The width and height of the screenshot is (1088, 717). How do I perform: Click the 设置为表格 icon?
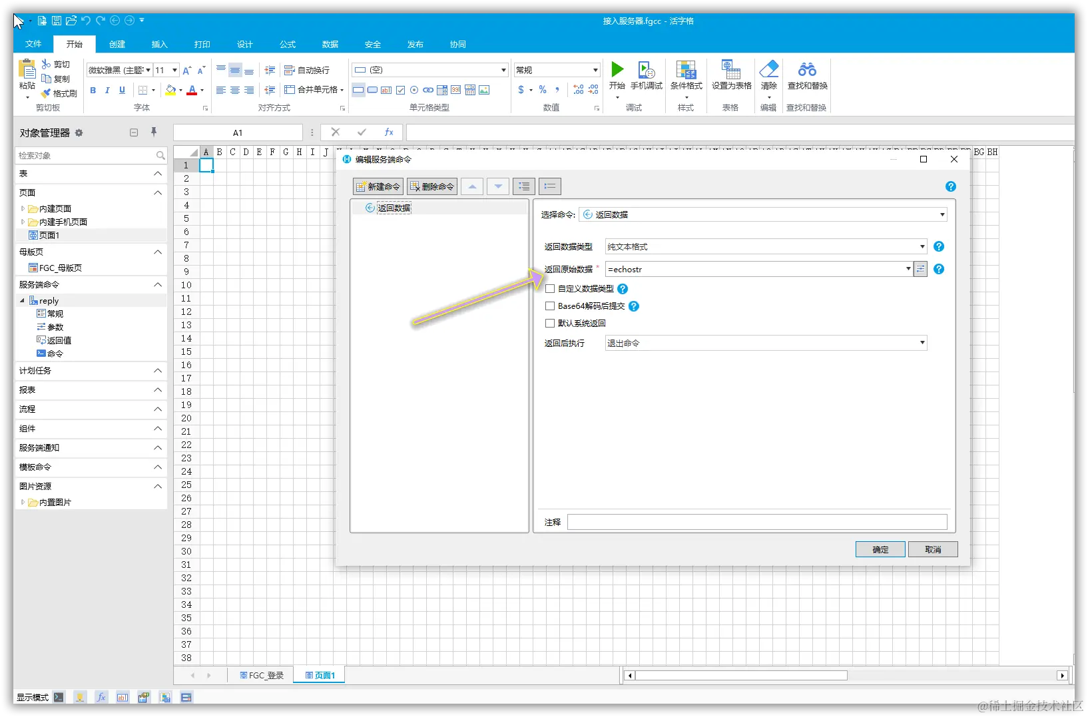click(x=731, y=69)
